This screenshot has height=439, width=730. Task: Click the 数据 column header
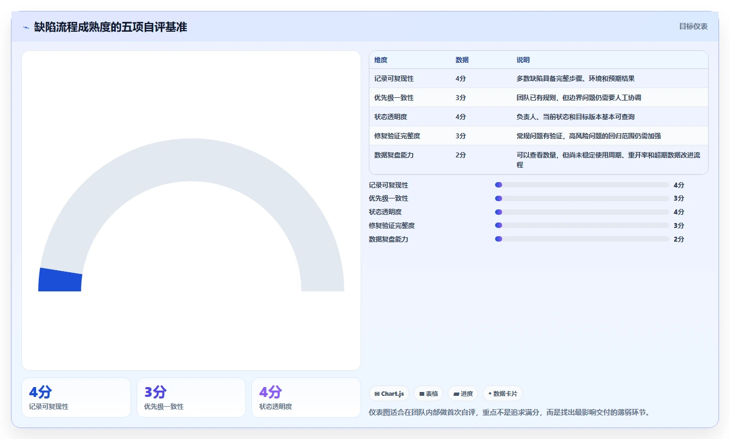(x=462, y=60)
